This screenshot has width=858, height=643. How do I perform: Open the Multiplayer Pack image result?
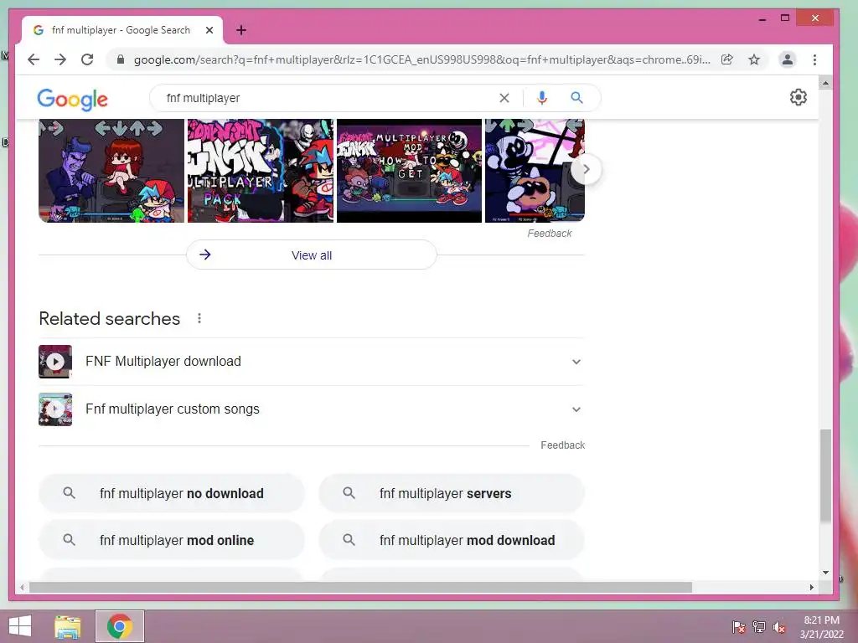click(x=261, y=171)
